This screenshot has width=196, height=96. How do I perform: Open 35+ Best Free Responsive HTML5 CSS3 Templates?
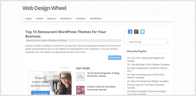pyautogui.click(x=146, y=76)
